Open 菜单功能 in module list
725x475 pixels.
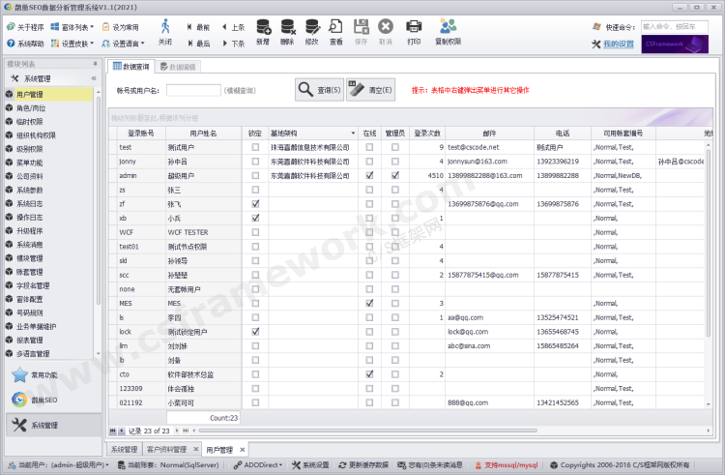click(30, 163)
